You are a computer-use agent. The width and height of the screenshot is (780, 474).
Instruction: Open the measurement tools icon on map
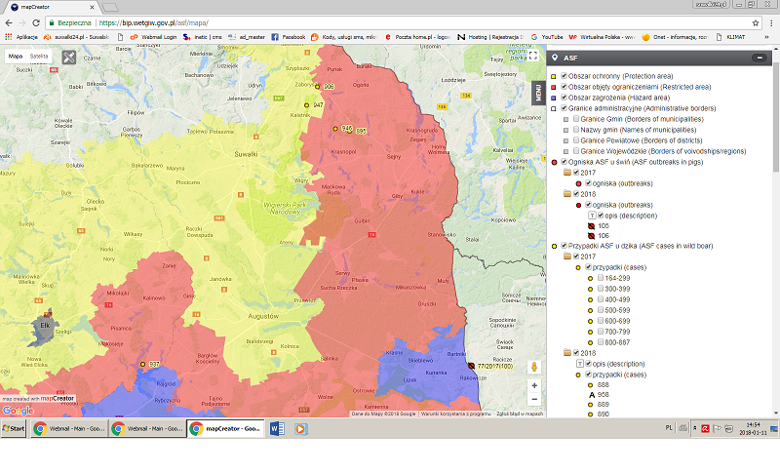pos(69,57)
